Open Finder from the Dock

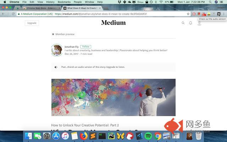click(28, 136)
